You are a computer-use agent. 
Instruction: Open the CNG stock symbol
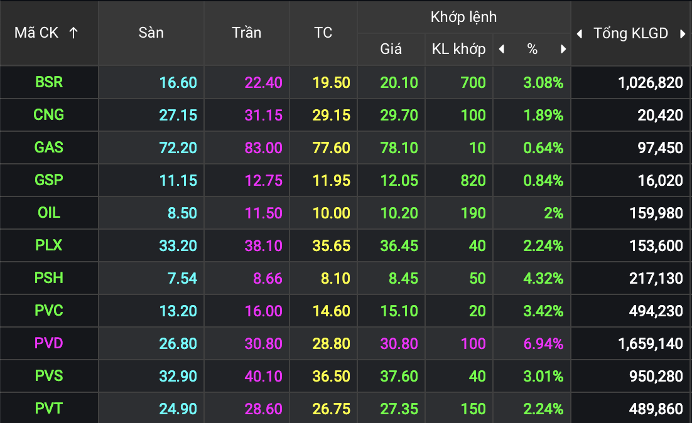coord(49,115)
